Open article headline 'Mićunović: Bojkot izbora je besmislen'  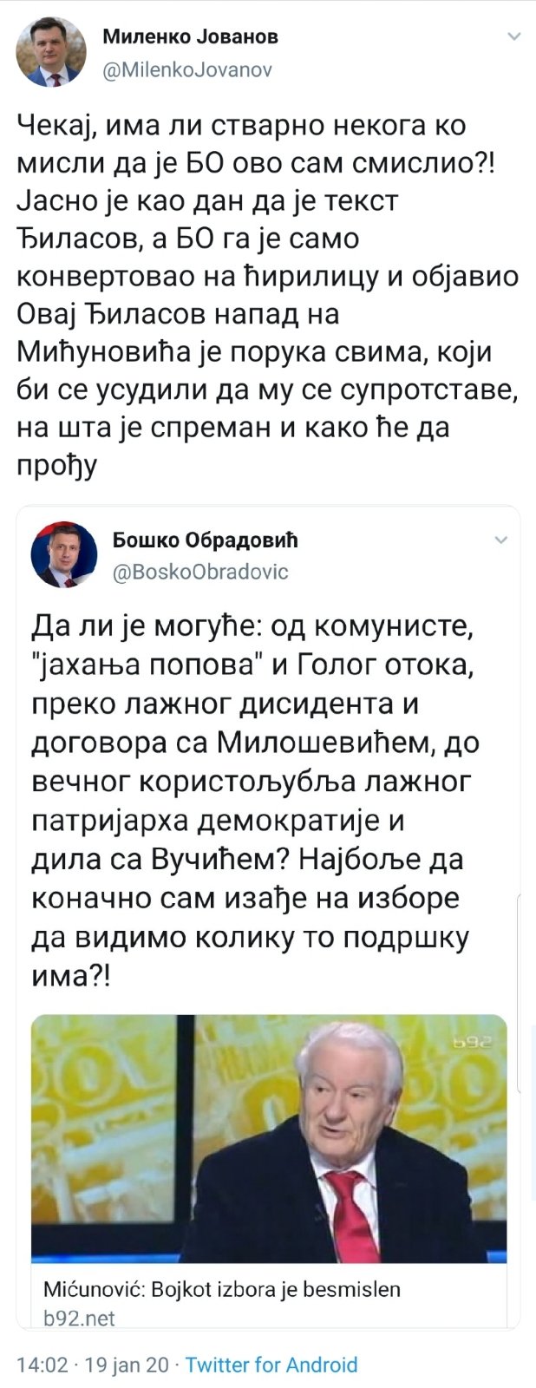(222, 1289)
